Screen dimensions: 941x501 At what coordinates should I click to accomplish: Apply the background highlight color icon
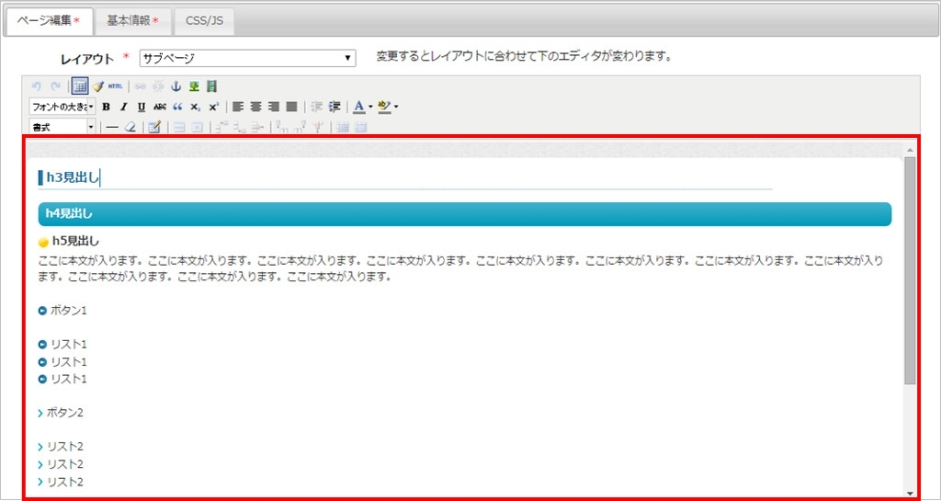point(384,107)
